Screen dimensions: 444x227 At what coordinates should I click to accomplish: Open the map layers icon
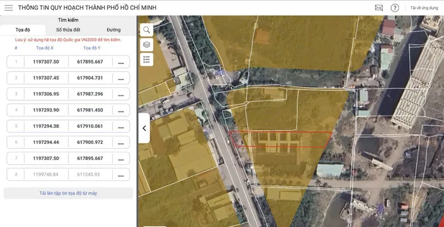click(147, 45)
